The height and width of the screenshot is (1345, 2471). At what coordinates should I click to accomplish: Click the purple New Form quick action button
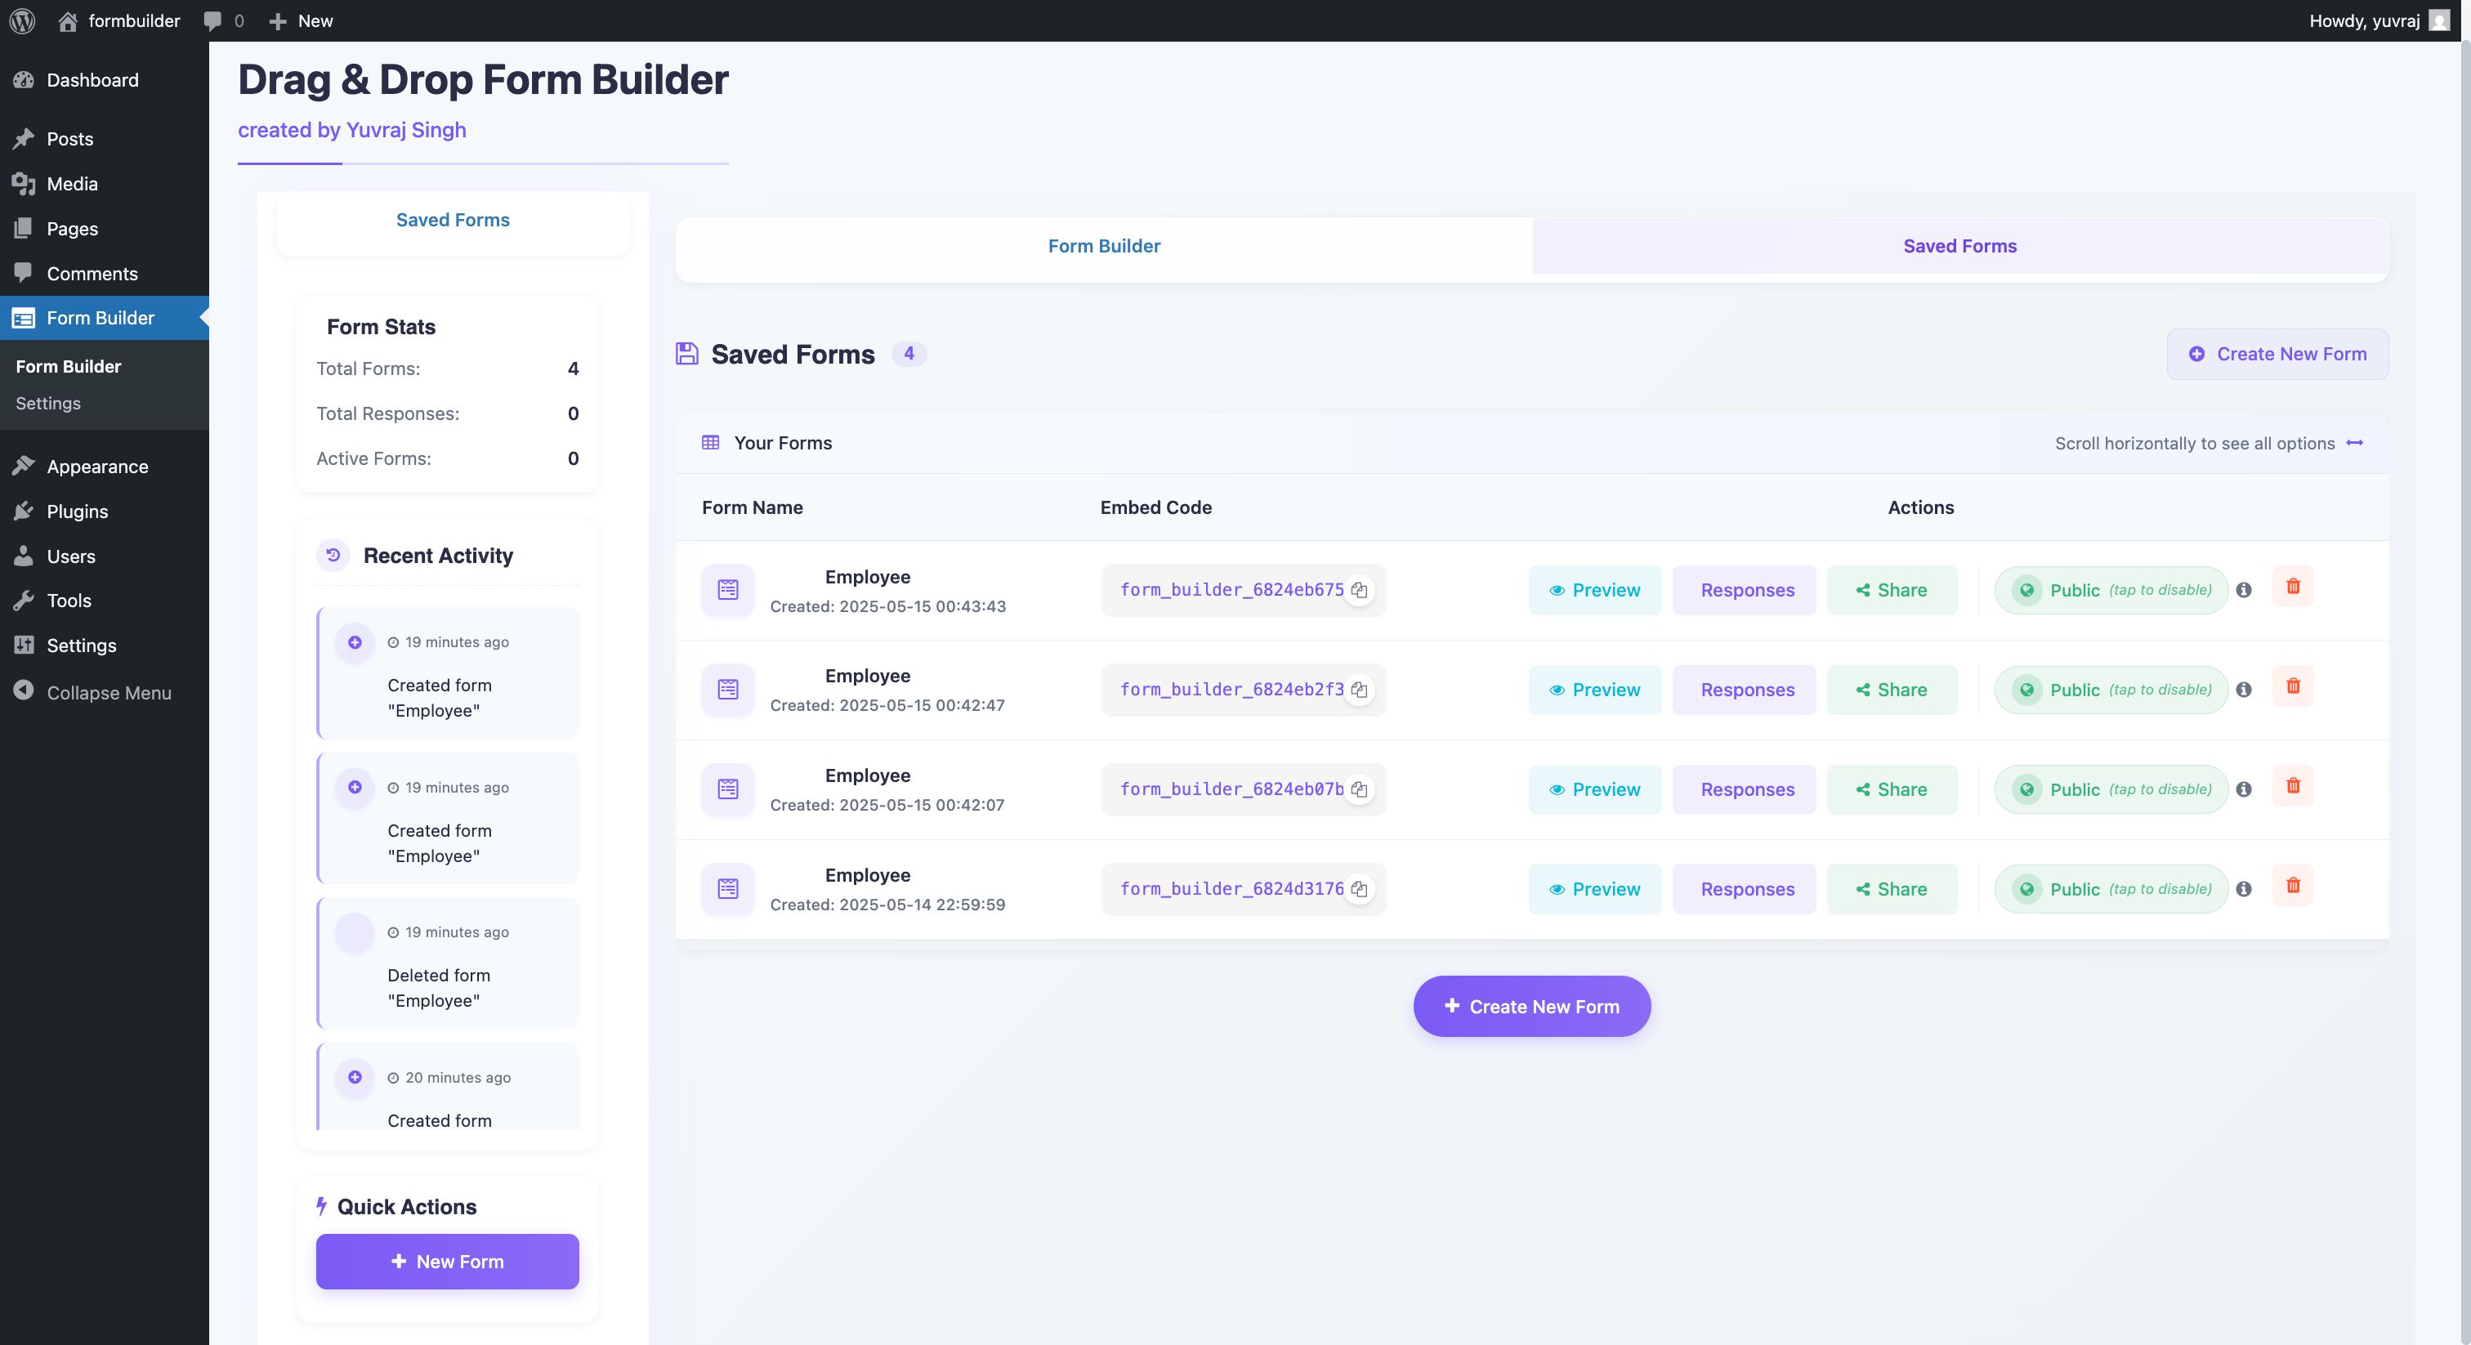tap(447, 1262)
